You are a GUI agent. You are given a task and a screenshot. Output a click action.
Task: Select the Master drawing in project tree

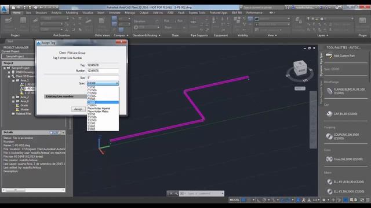(24, 110)
